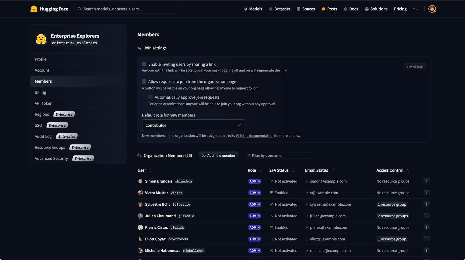Viewport: 465px width, 260px height.
Task: Click Victor Mustar's avatar
Action: 140,193
